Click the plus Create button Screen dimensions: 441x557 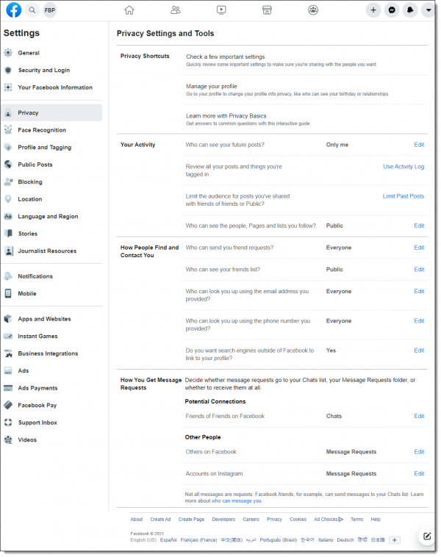[373, 10]
